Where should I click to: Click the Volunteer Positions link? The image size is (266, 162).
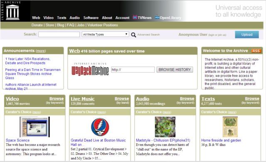point(103,25)
